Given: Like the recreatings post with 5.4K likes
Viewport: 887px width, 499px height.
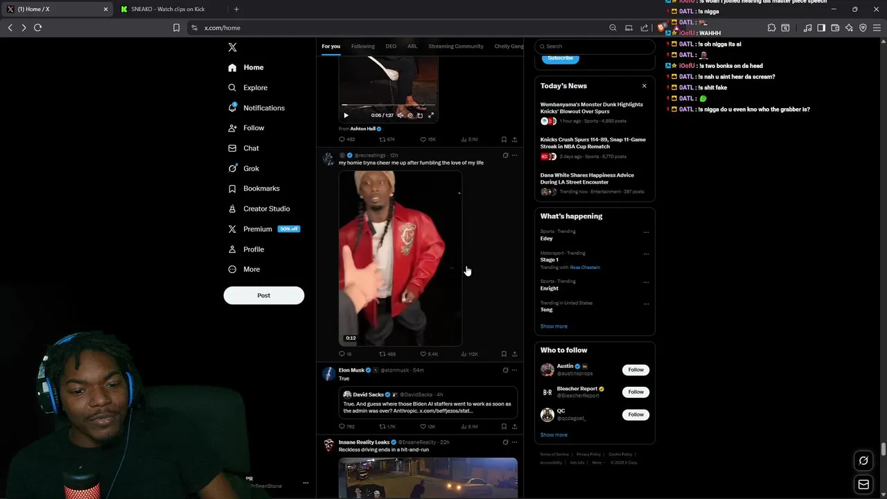Looking at the screenshot, I should tap(429, 354).
